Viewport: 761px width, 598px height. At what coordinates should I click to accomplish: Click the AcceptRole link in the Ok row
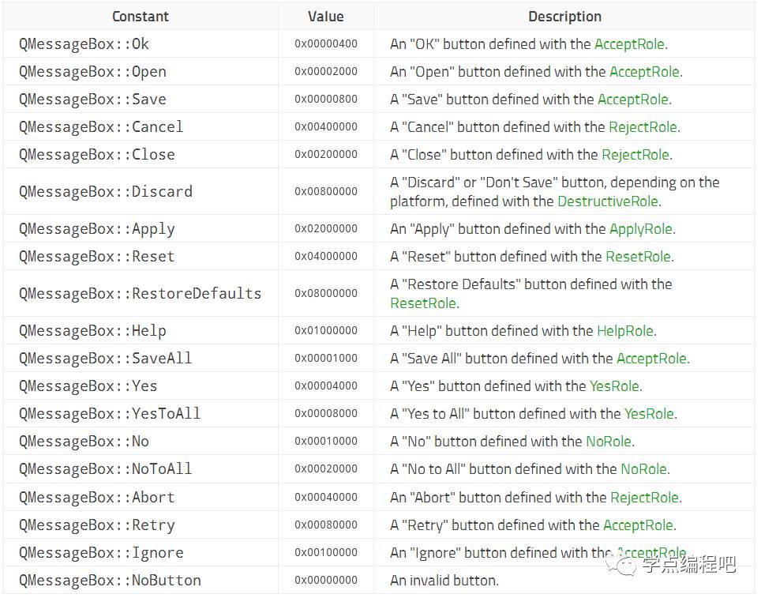point(629,44)
